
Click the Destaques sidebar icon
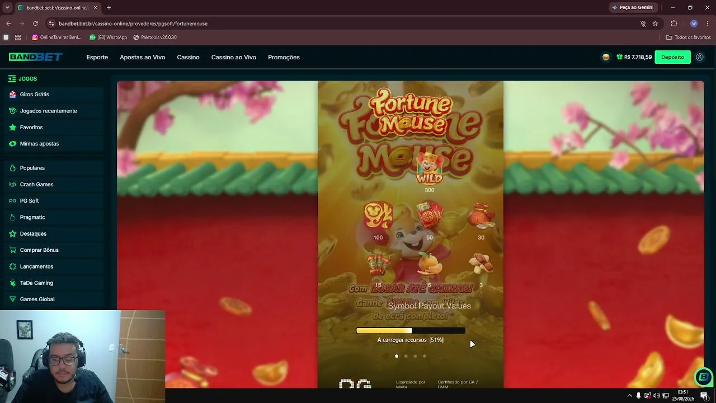tap(13, 233)
